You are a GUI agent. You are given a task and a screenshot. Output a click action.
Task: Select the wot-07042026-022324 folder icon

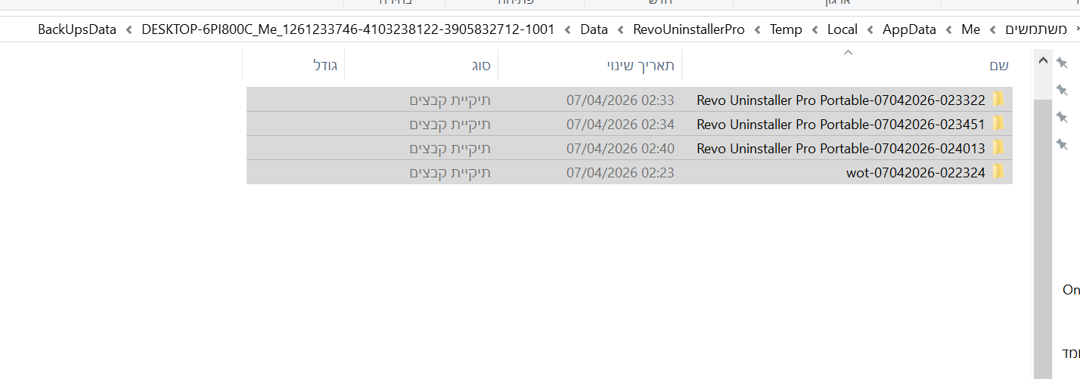click(999, 172)
